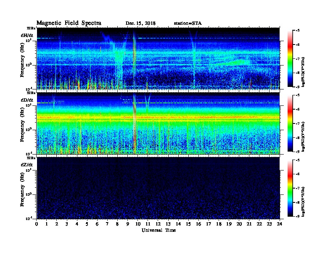Viewport: 333px width, 257px height.
Task: Click hour tick label "23" on time axis
Action: 269,224
